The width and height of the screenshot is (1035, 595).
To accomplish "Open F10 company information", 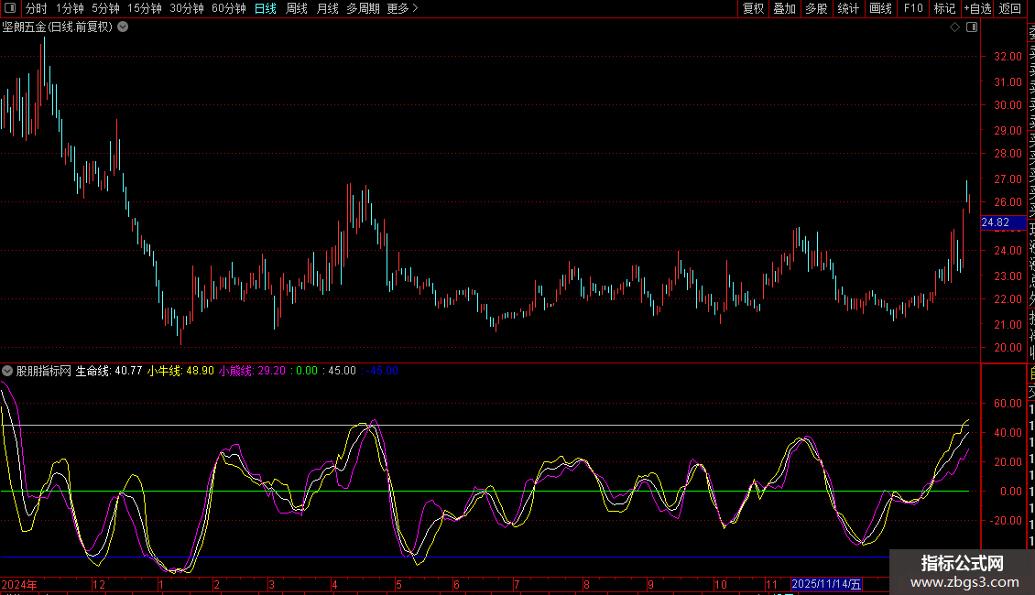I will [x=913, y=8].
